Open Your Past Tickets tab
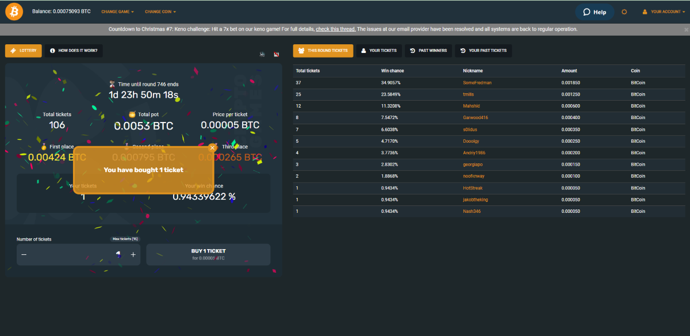690x336 pixels. pos(484,51)
